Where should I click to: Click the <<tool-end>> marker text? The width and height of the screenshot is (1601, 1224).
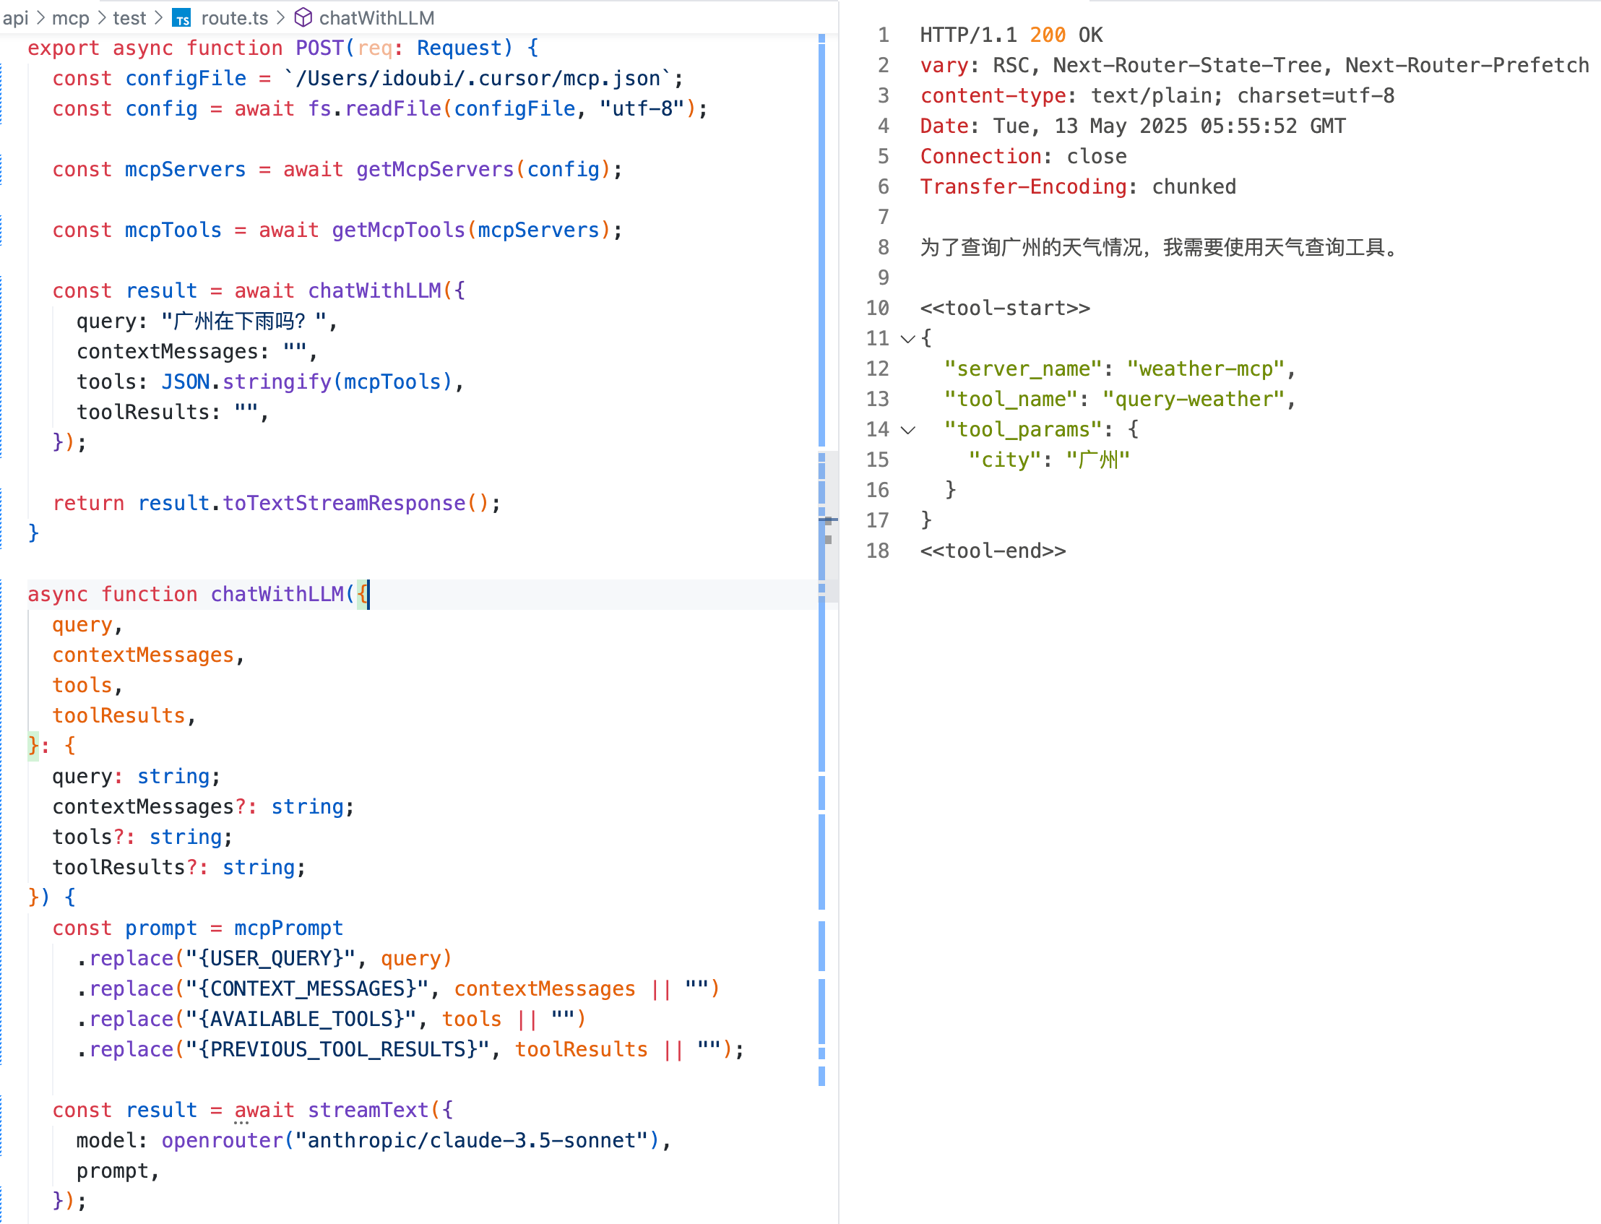pos(992,551)
